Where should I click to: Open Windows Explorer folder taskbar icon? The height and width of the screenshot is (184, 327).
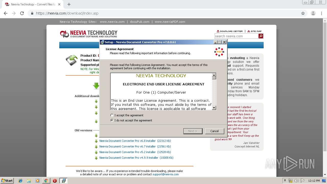point(29,181)
